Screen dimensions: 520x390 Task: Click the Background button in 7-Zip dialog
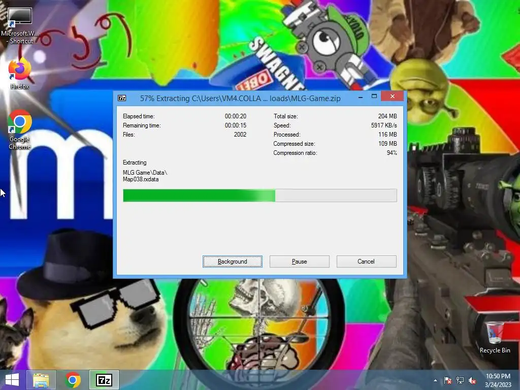(x=233, y=262)
